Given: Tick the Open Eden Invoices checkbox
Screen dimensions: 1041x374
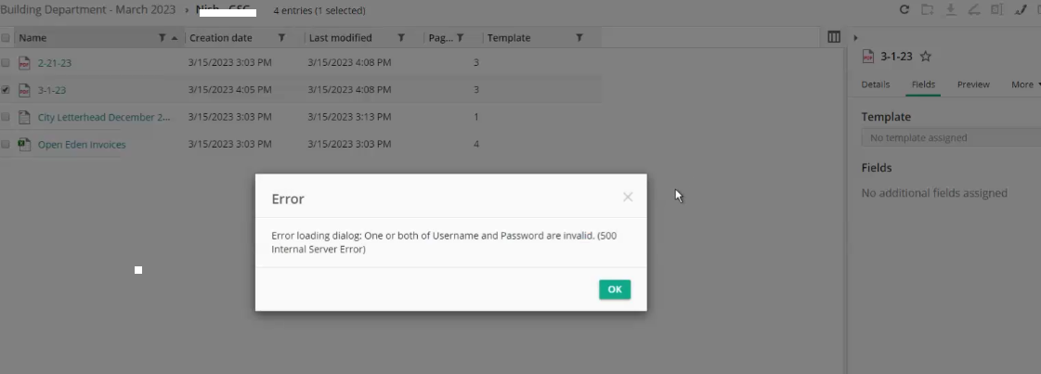Looking at the screenshot, I should (x=6, y=145).
